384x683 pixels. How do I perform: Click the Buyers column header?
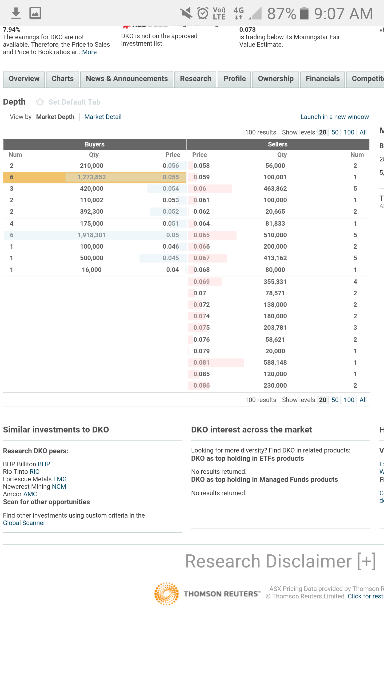click(x=94, y=144)
